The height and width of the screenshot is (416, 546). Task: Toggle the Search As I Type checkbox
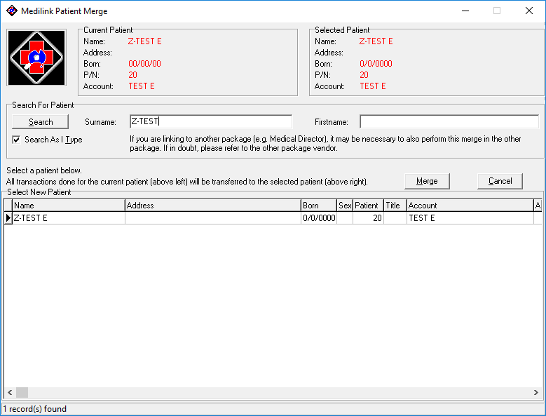pos(16,140)
